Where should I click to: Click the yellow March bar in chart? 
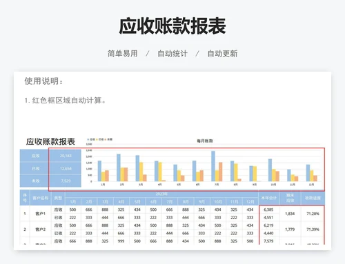pyautogui.click(x=141, y=172)
